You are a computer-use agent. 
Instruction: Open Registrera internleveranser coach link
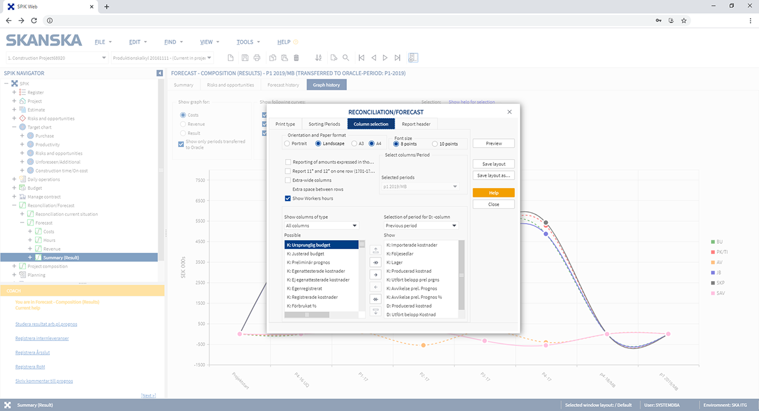pos(42,338)
